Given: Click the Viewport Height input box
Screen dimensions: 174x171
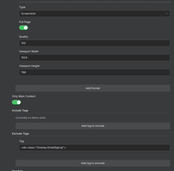Looking at the screenshot, I should pyautogui.click(x=94, y=72).
